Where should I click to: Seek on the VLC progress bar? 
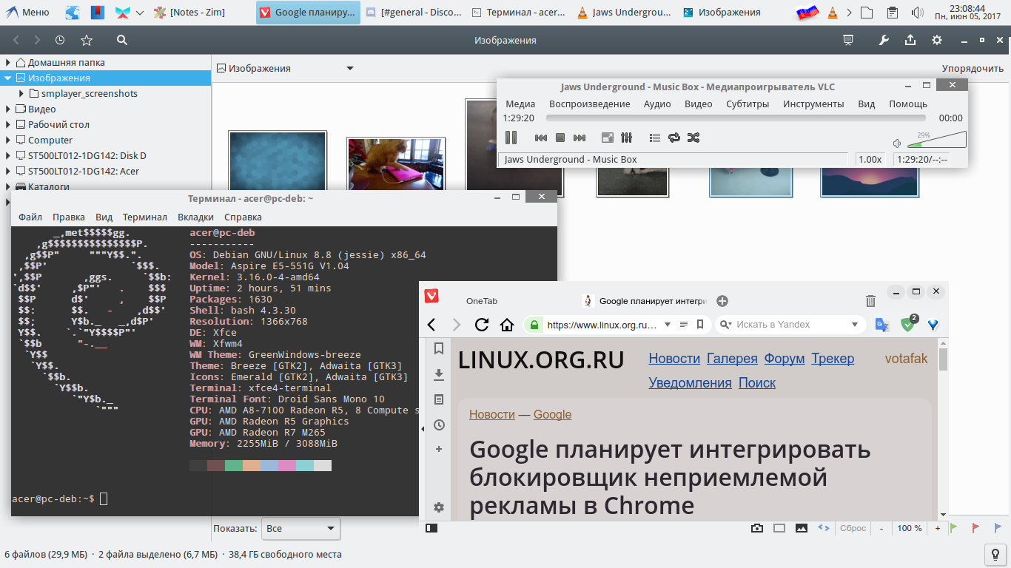[x=736, y=118]
